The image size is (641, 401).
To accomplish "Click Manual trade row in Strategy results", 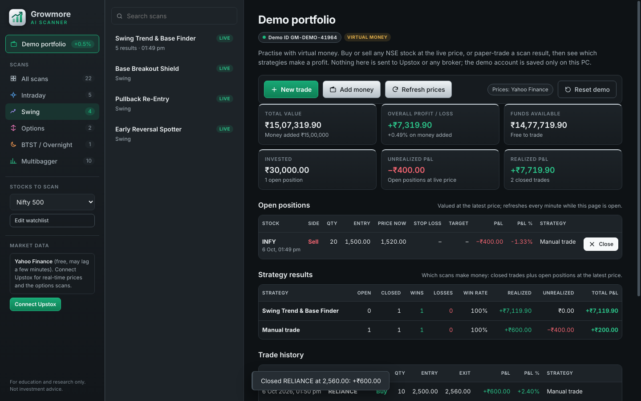I will (440, 330).
